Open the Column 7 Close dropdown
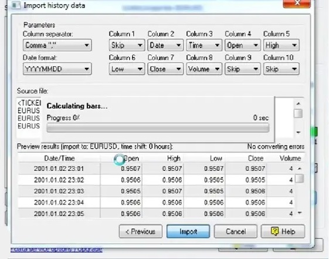 [x=165, y=69]
